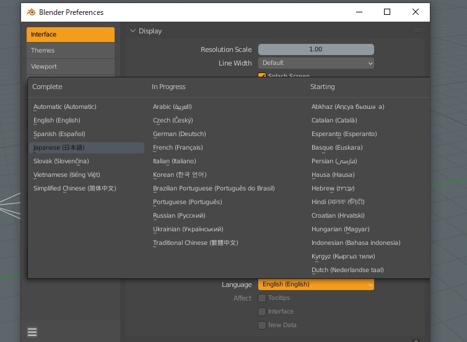The image size is (467, 342).
Task: Toggle the Splash Screen checkbox
Action: click(262, 75)
